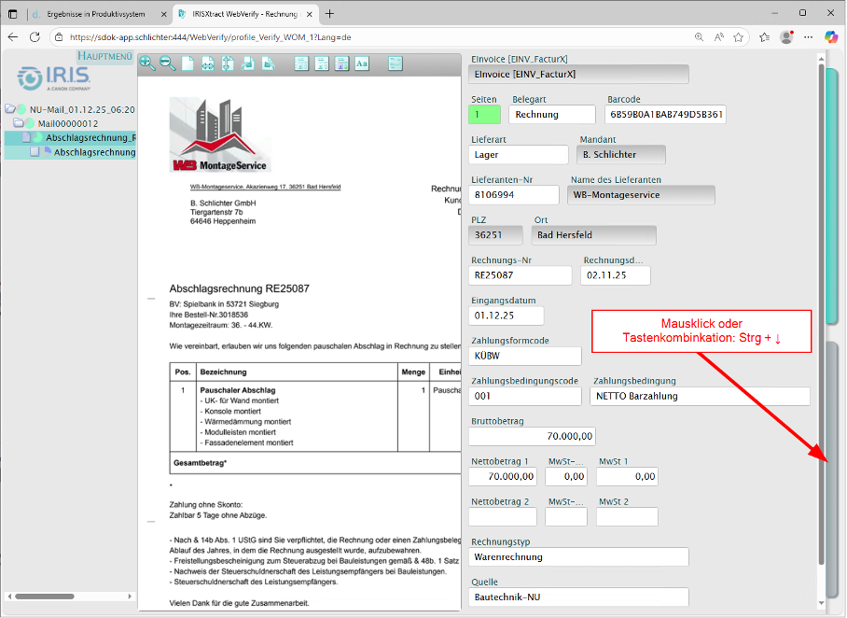847x618 pixels.
Task: Click colored layout view icon in viewer toolbar
Action: click(341, 63)
